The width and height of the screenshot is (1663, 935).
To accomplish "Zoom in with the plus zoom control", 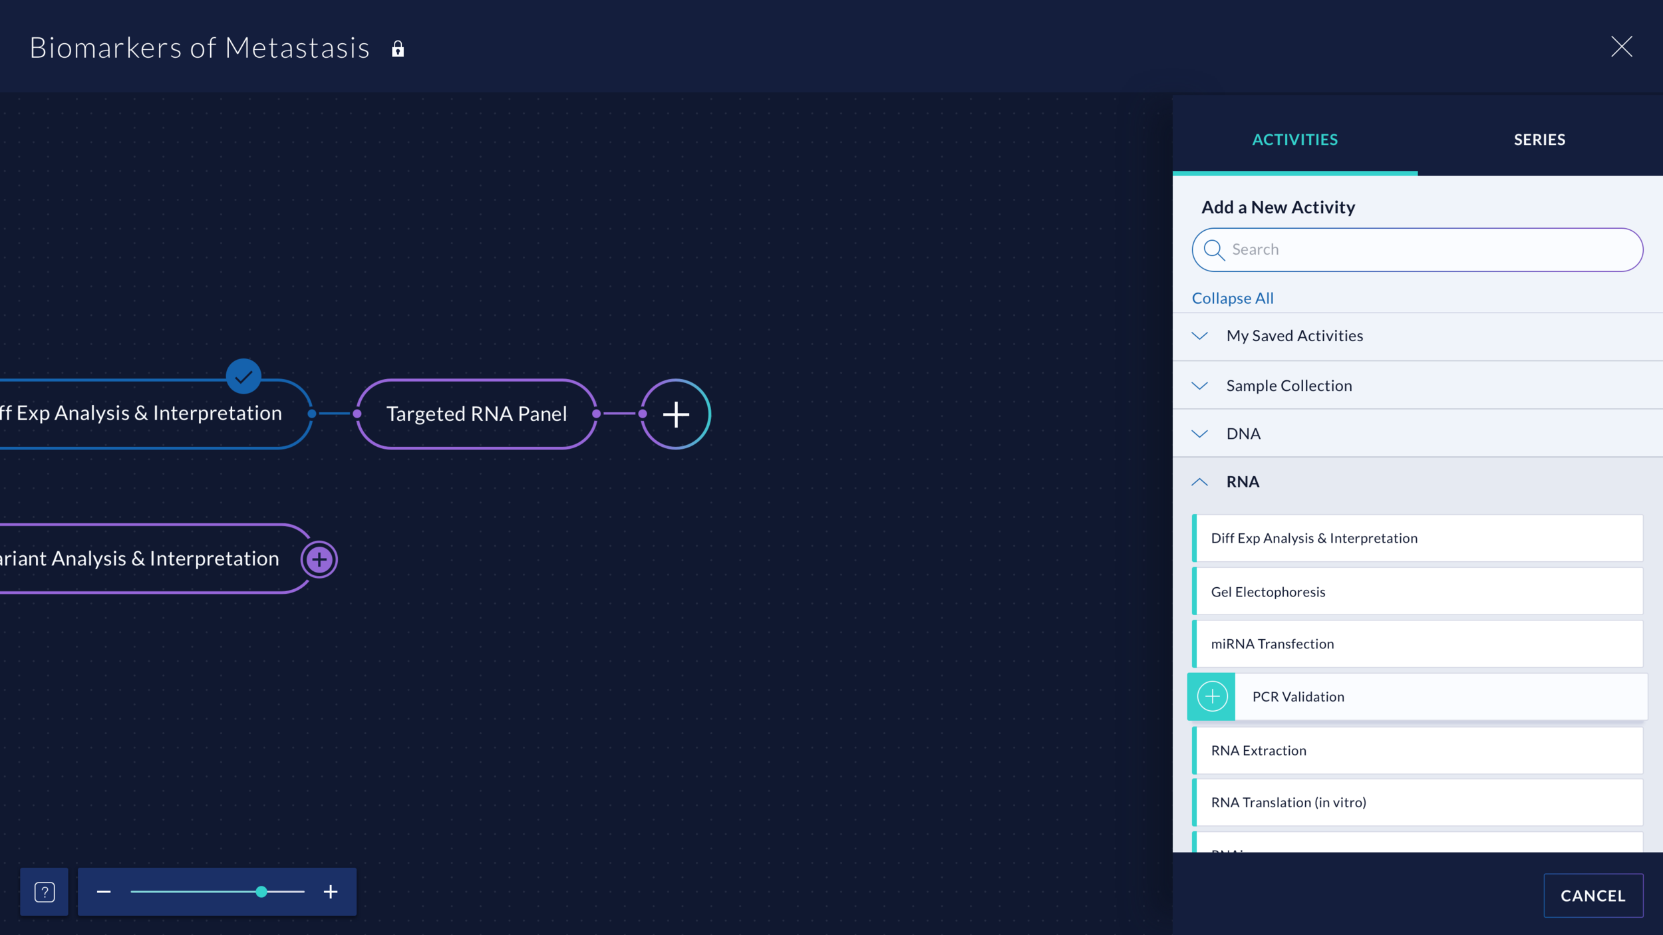I will (329, 892).
